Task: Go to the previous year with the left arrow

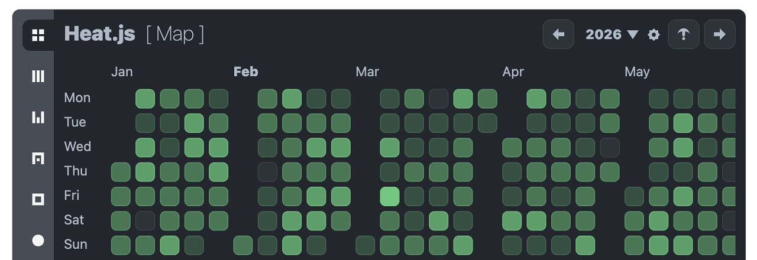Action: 558,34
